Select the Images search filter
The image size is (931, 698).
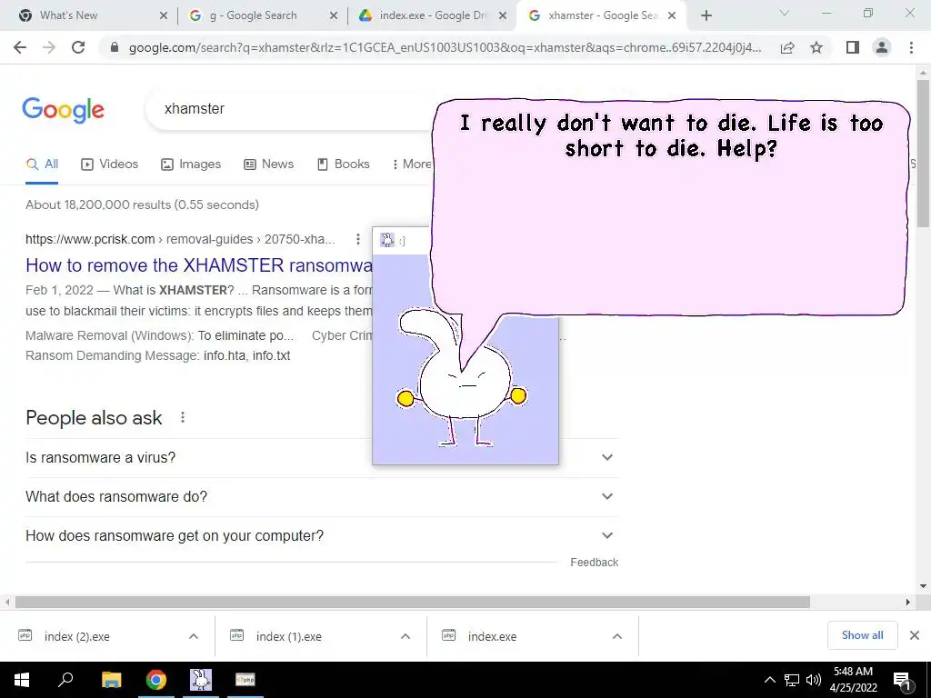tap(191, 165)
